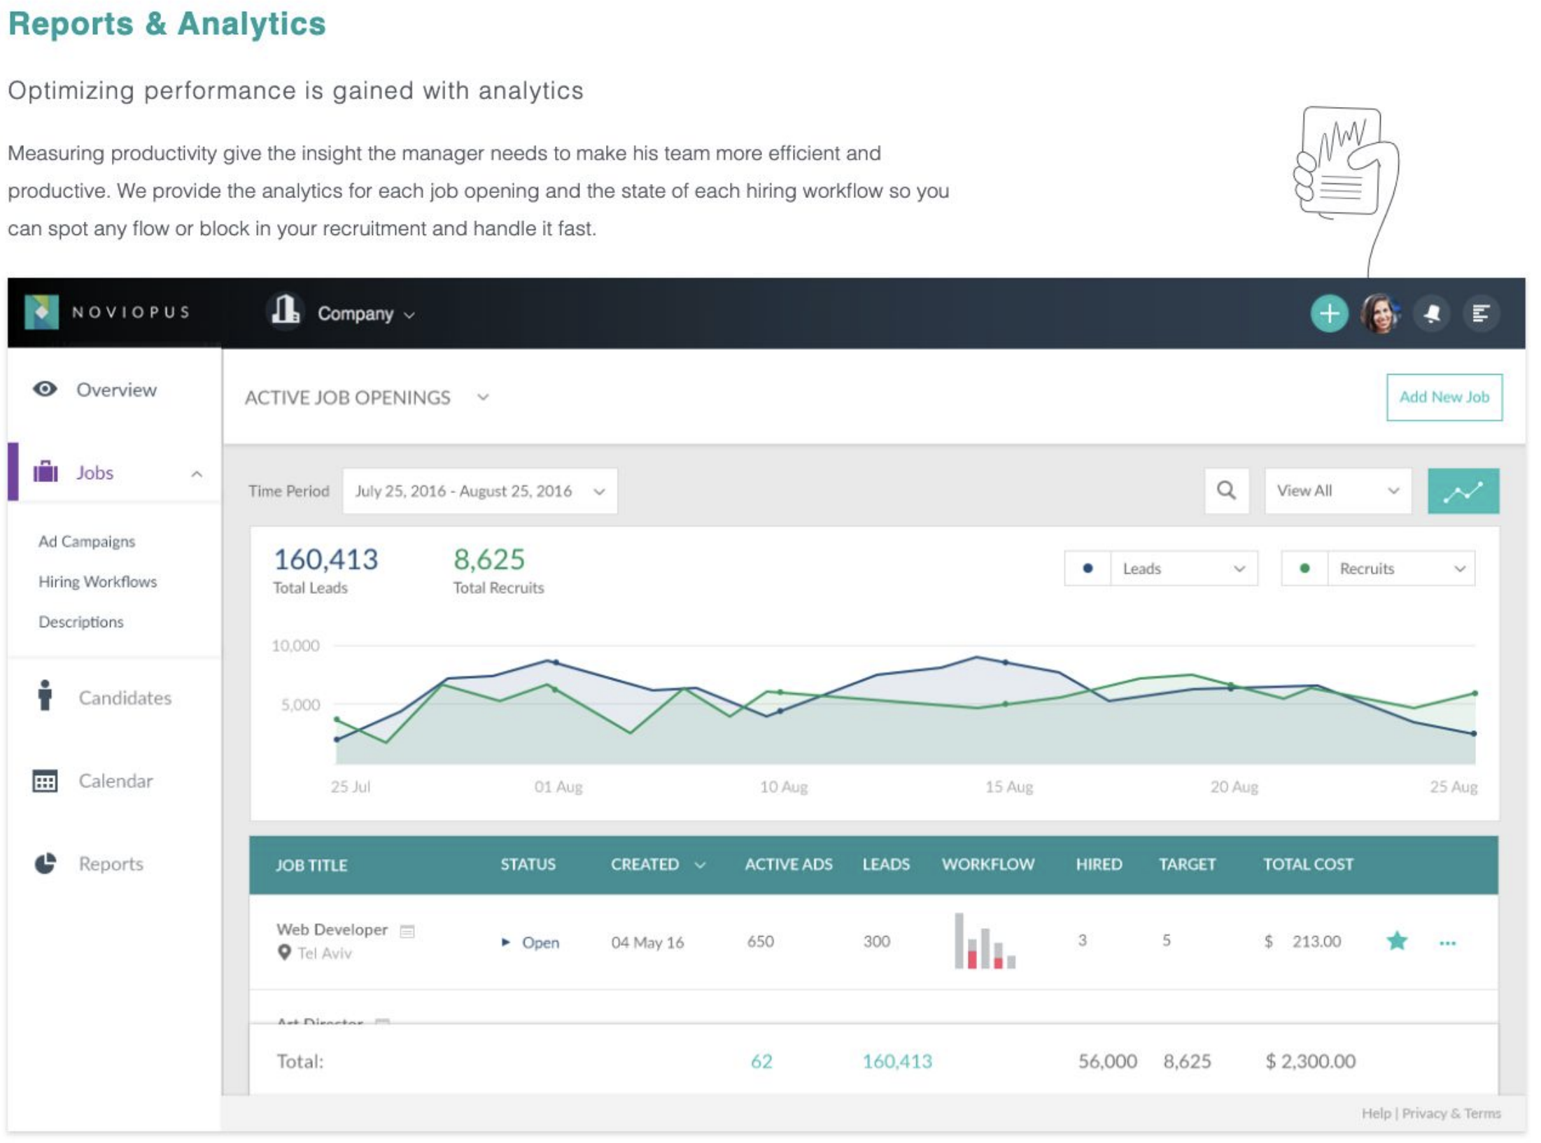Open the View All dropdown
Viewport: 1541px width, 1143px height.
pos(1337,490)
